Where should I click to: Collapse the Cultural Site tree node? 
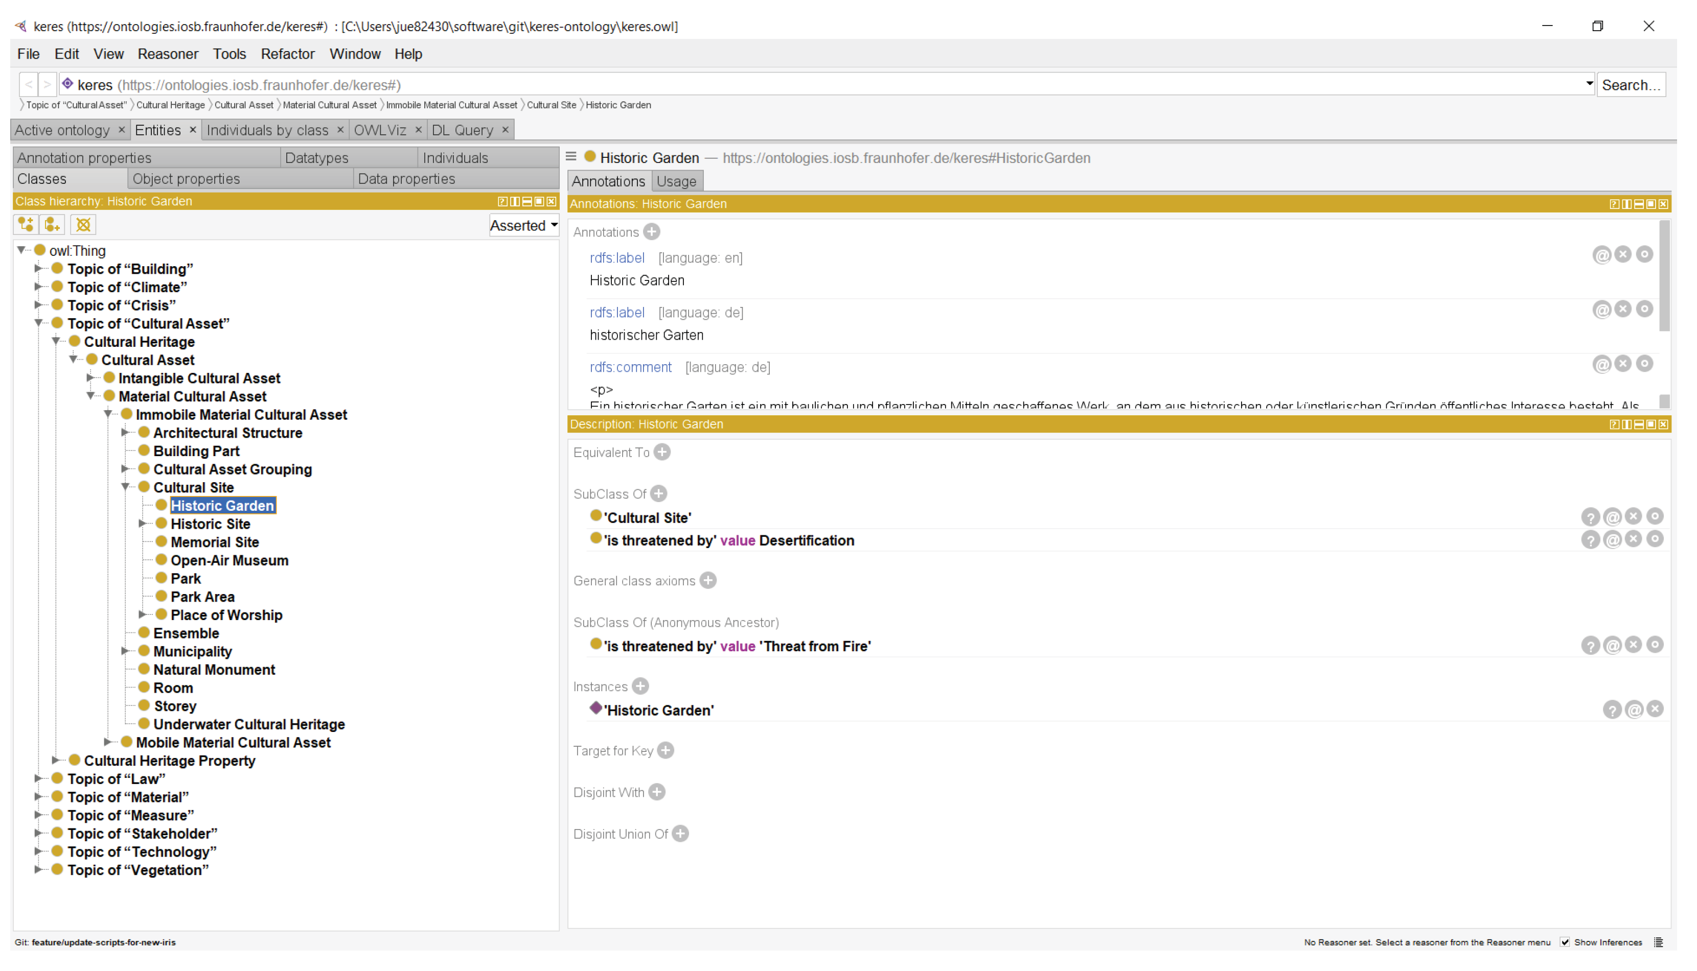[x=125, y=487]
